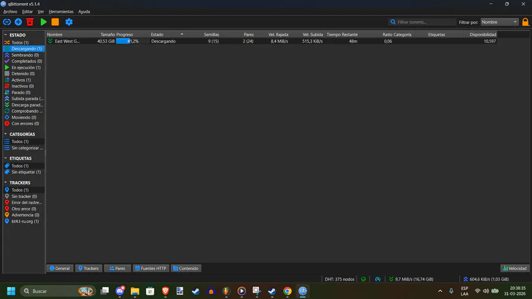Select the Con errores (0) filter
The height and width of the screenshot is (299, 532).
[x=24, y=123]
